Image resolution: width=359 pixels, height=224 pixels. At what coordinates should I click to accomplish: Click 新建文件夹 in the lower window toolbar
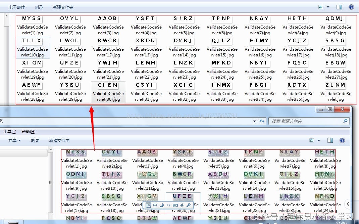[59, 140]
